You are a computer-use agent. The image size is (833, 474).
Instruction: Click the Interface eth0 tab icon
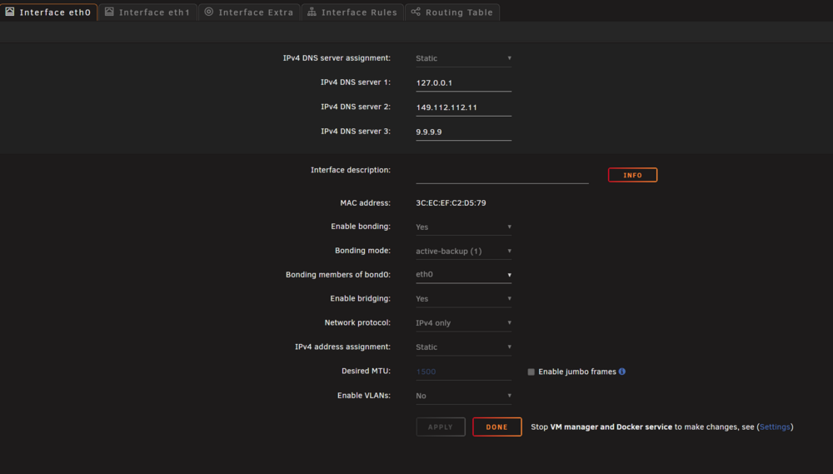pos(9,11)
